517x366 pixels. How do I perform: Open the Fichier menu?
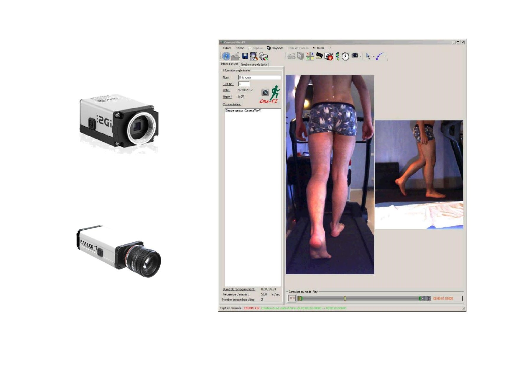coord(227,48)
